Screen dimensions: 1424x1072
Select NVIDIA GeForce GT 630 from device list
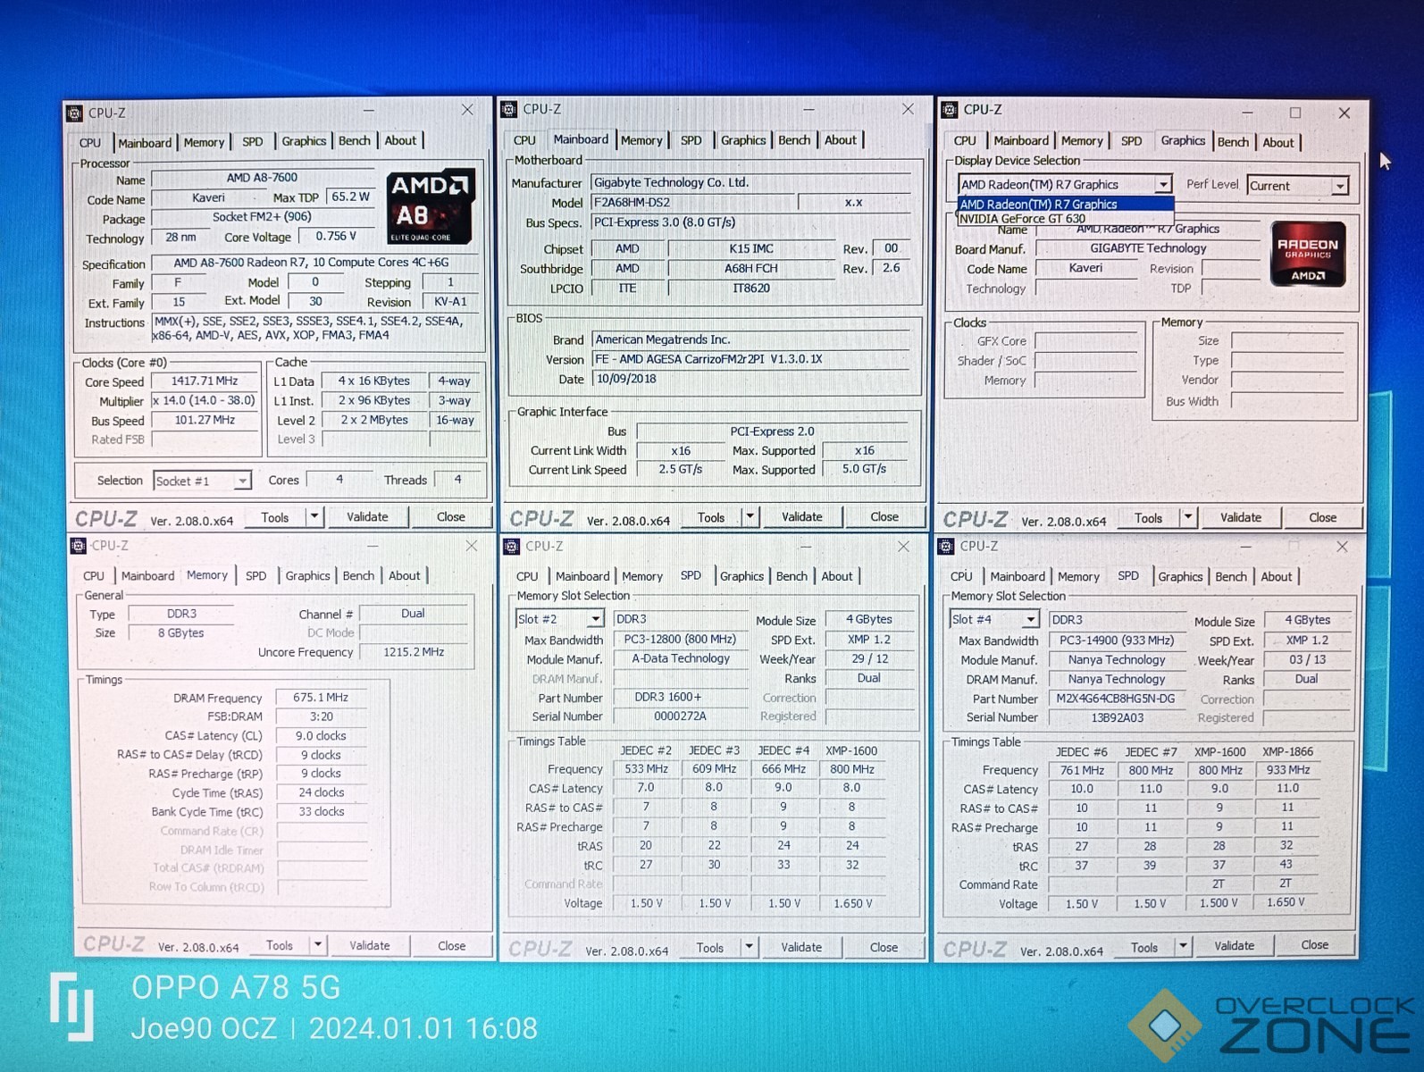1066,218
